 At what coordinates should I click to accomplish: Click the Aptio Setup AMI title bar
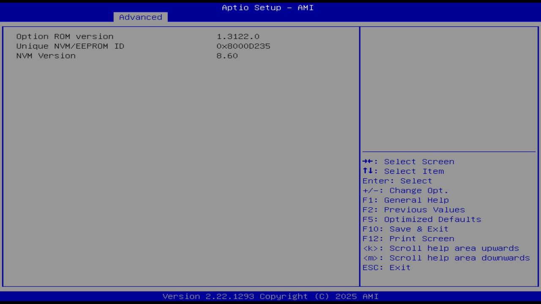tap(268, 8)
